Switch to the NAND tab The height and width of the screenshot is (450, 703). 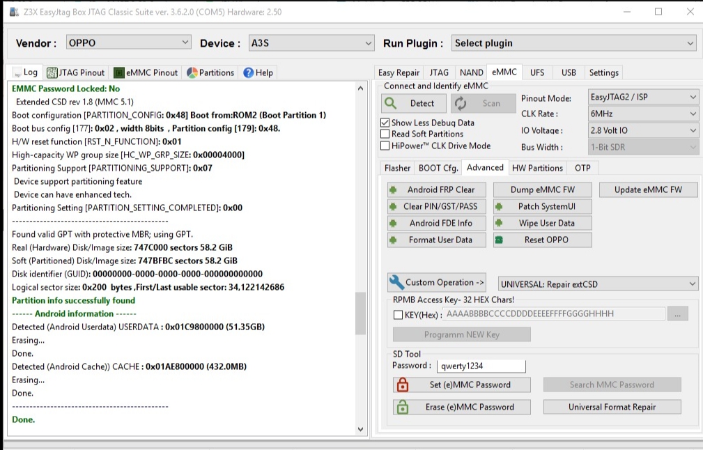471,72
